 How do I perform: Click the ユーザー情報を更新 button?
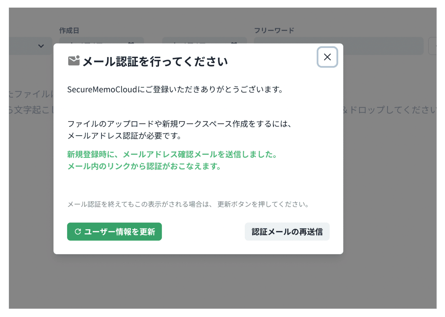tap(114, 232)
